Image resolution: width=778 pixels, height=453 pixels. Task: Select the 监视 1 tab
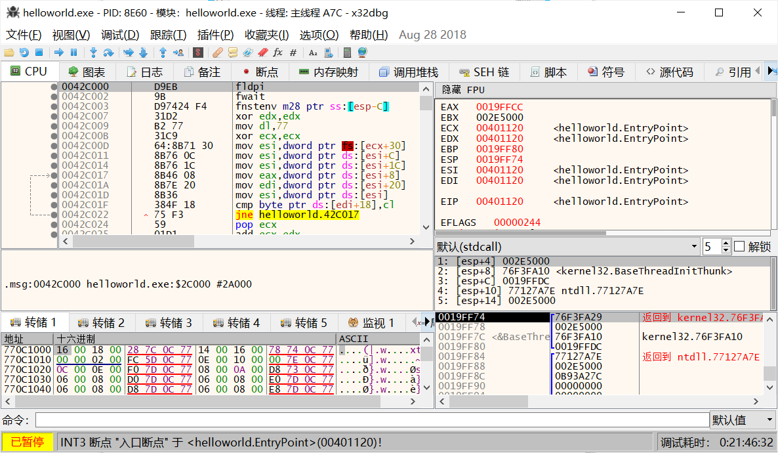(371, 323)
